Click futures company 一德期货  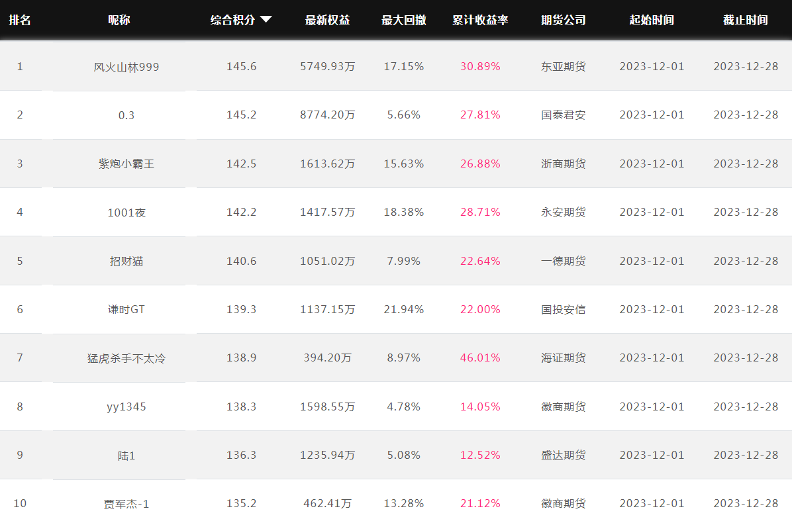pos(563,261)
